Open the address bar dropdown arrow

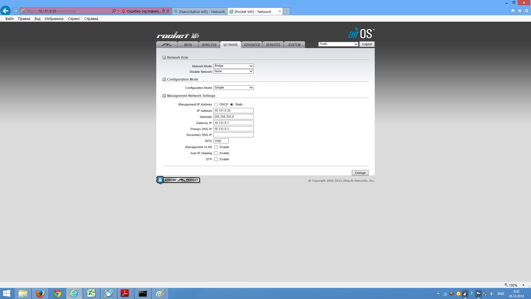(118, 11)
